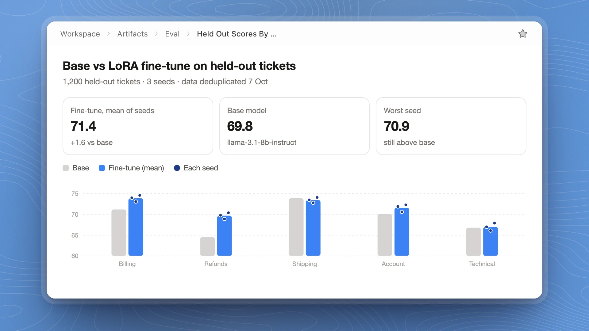This screenshot has width=589, height=331.
Task: Click the Account gray base bar
Action: click(385, 235)
